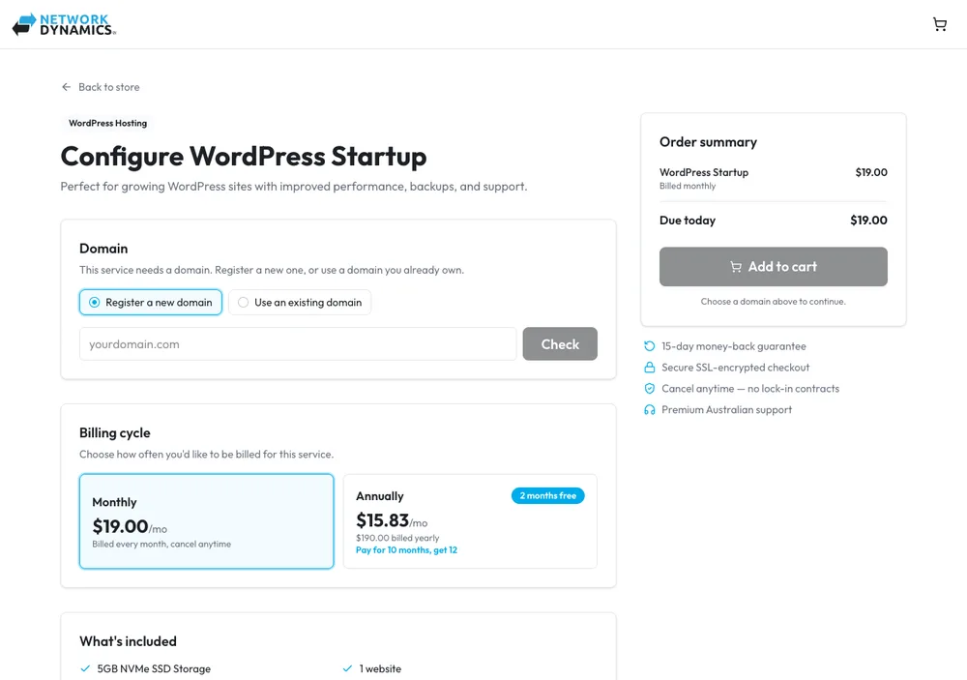Click 'Pay for 10 months, get 12' text

406,549
